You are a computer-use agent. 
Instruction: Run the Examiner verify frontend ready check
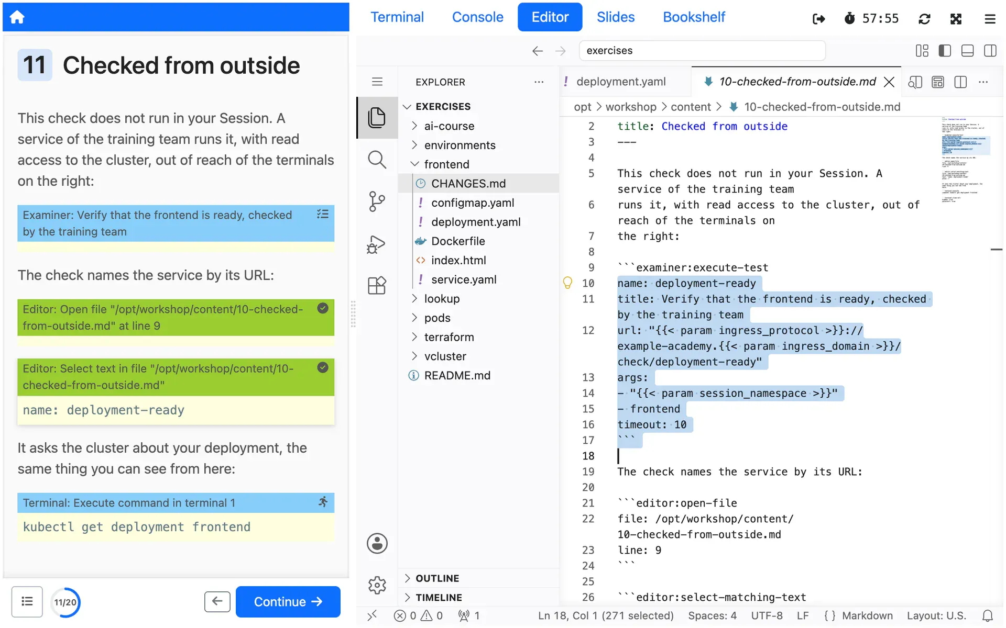[176, 223]
